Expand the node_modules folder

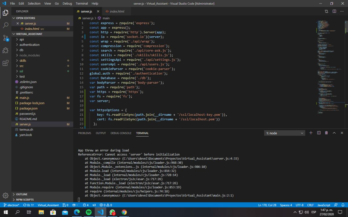tap(42, 55)
